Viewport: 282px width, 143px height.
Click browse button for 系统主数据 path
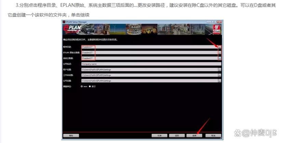click(219, 59)
